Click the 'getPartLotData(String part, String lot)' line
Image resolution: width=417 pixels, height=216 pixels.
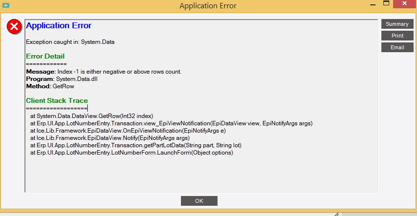pos(136,145)
